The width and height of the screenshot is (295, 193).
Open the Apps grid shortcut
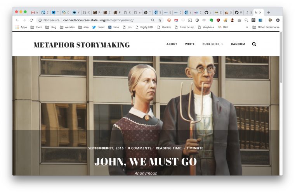21,27
